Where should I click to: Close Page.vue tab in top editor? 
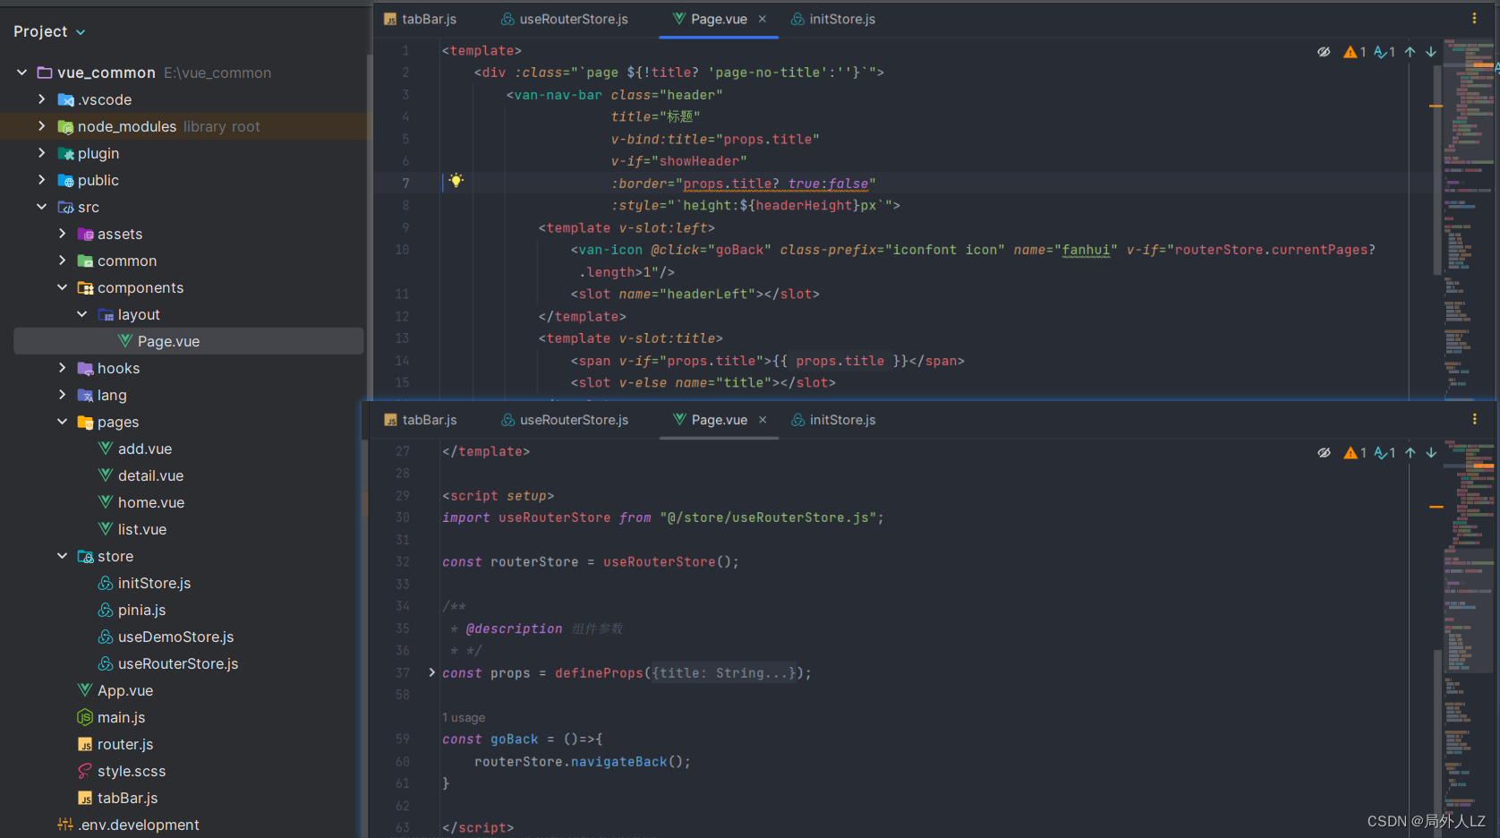pyautogui.click(x=763, y=19)
